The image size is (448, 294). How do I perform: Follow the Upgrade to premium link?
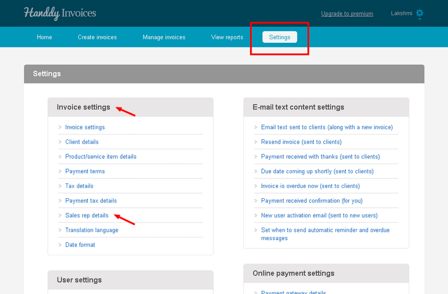coord(347,13)
